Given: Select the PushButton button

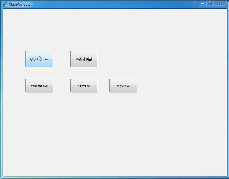Looking at the screenshot, I should pos(39,86).
